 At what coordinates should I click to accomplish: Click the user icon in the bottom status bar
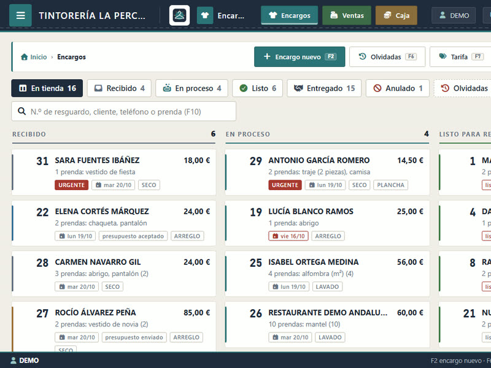[x=14, y=361]
